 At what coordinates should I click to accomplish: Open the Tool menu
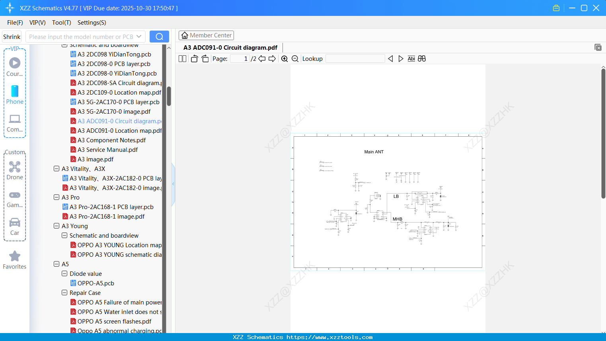pos(61,23)
